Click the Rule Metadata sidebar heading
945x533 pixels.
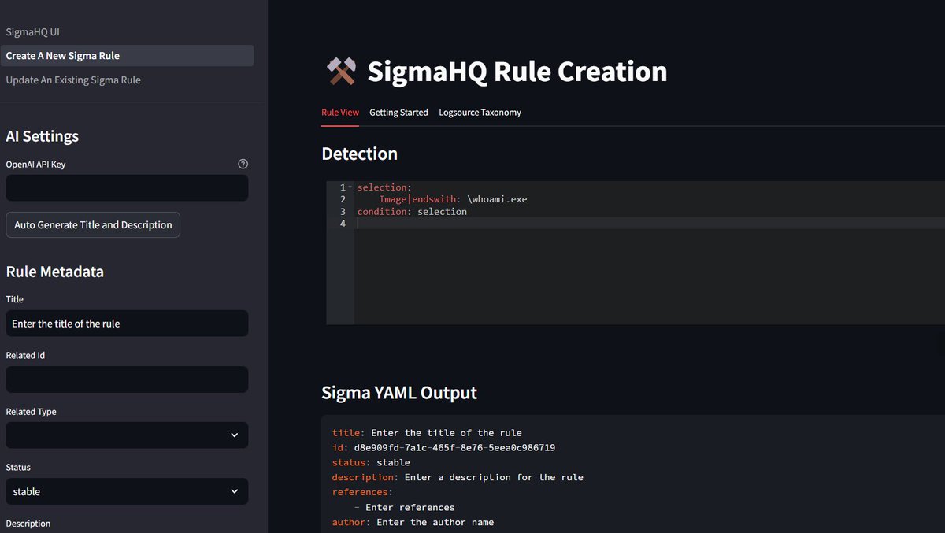pyautogui.click(x=55, y=272)
